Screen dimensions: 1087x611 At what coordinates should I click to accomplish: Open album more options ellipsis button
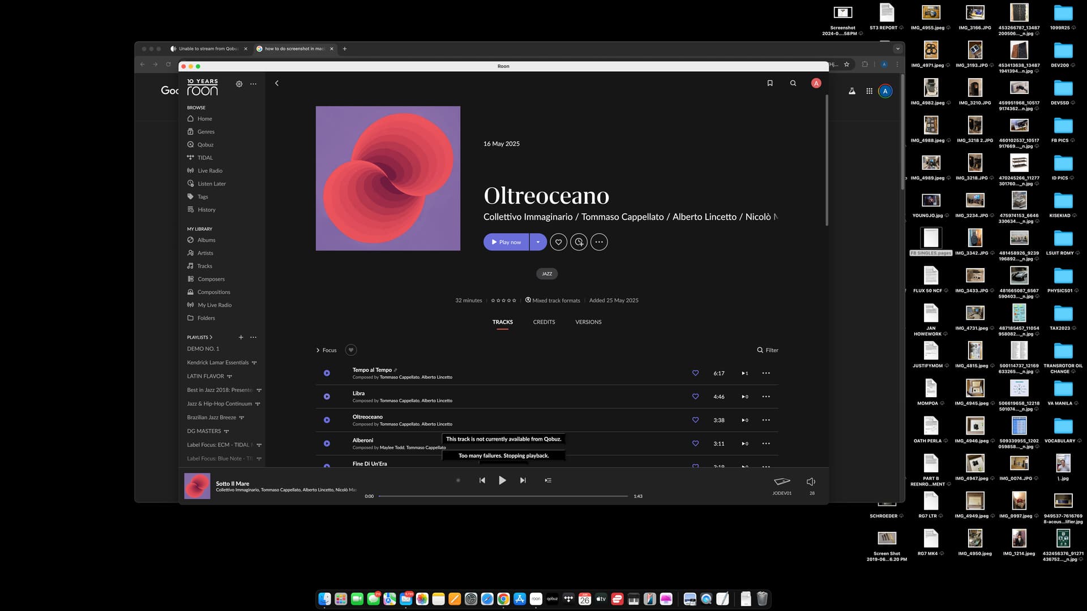[x=599, y=242]
